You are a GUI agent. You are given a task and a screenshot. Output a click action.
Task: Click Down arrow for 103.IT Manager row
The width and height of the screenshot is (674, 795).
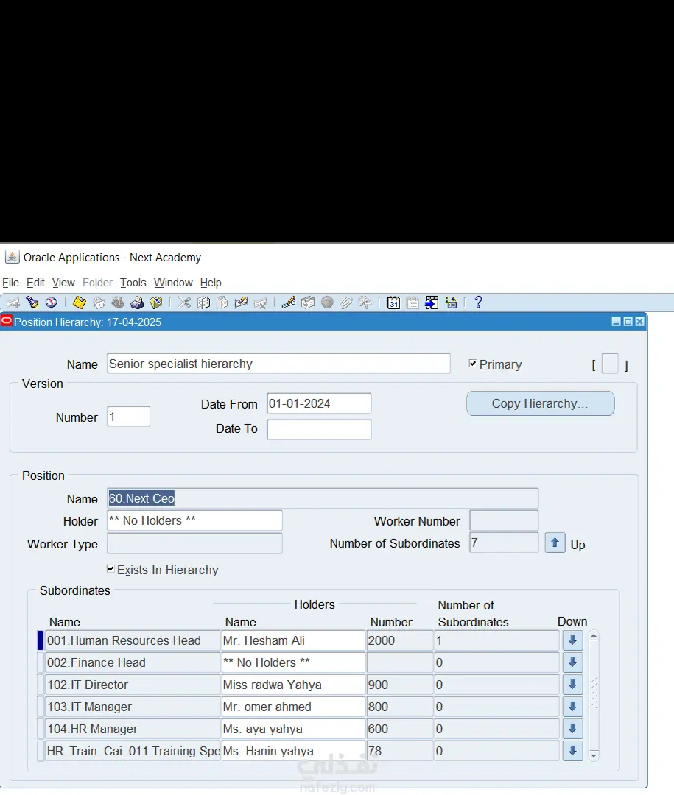[572, 706]
